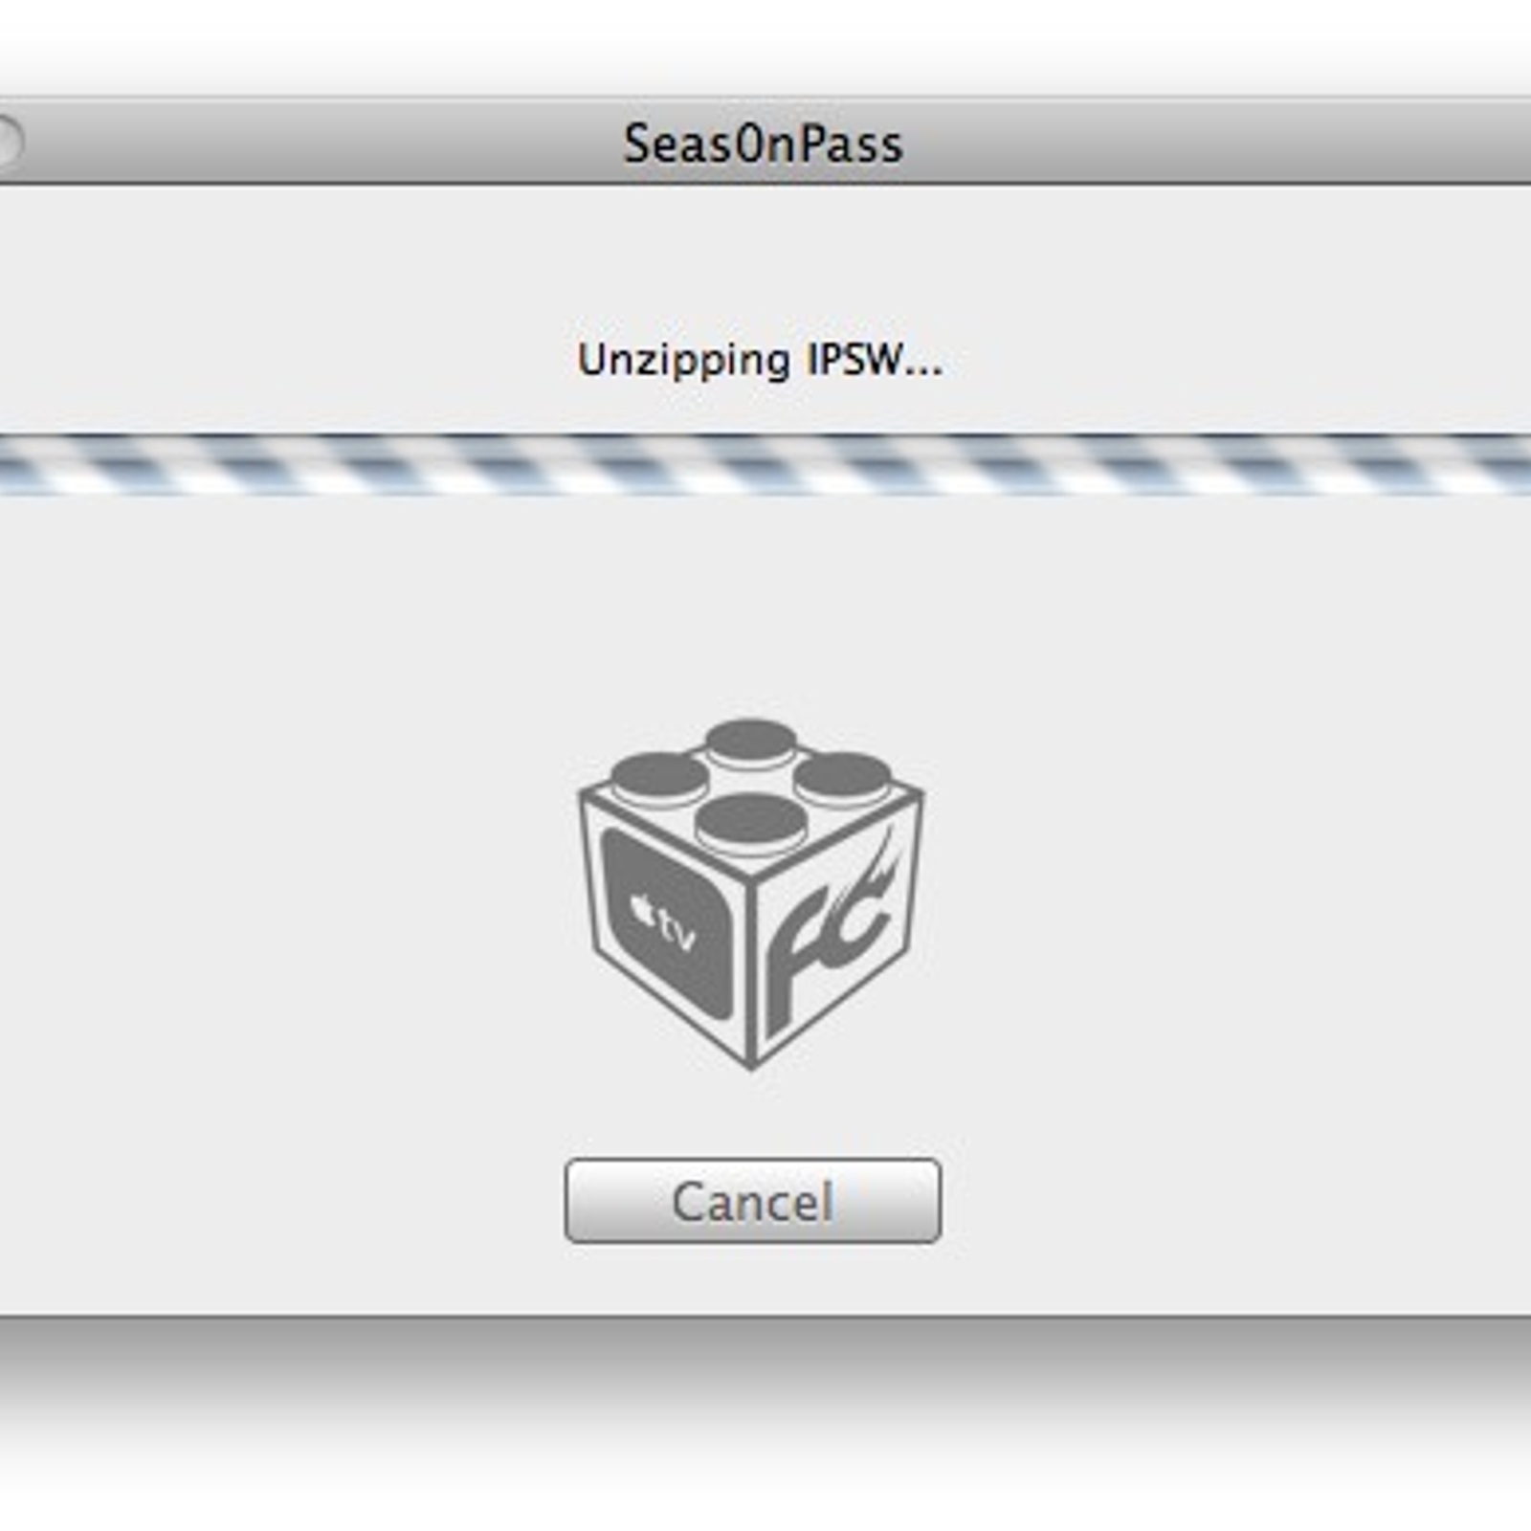Click the right stud atop the brick logo
The image size is (1531, 1531).
point(842,778)
